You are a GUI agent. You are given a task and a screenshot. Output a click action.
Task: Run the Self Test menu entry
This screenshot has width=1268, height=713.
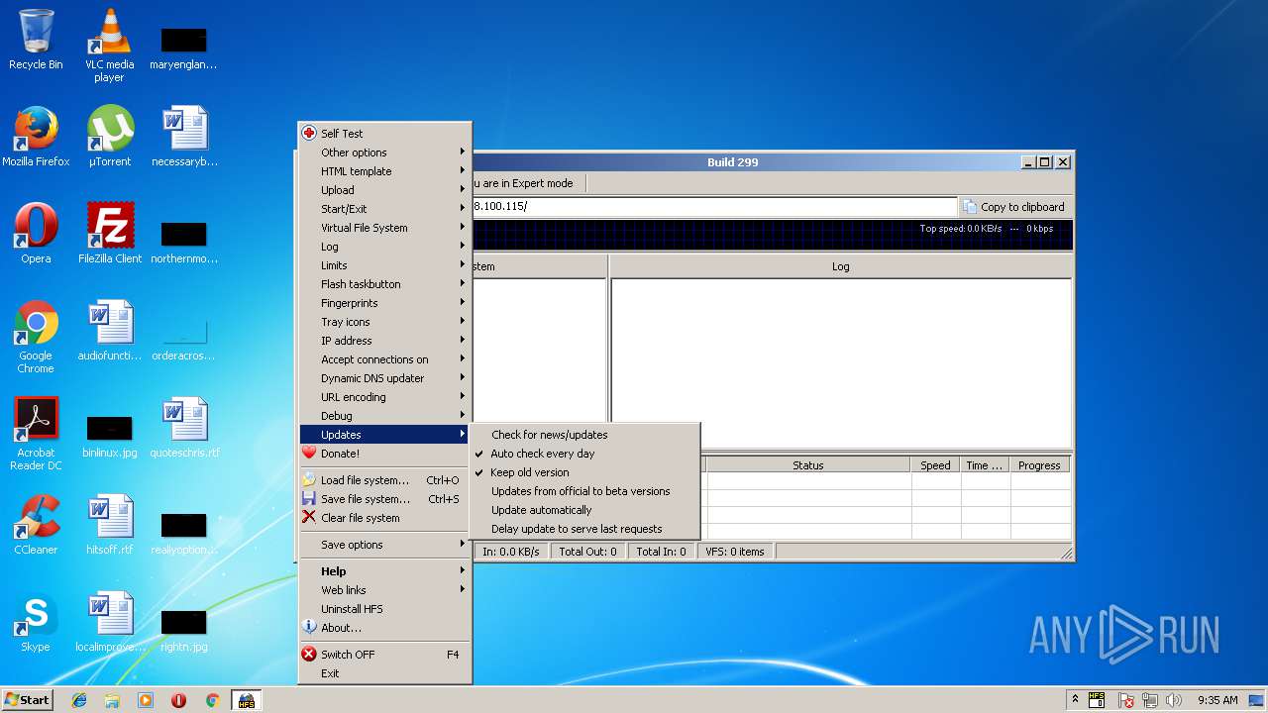[x=385, y=134]
